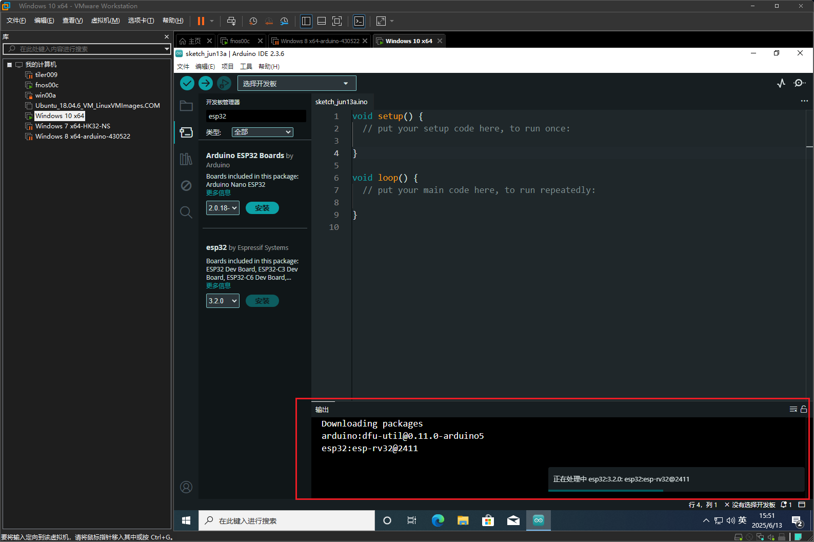The width and height of the screenshot is (814, 542).
Task: Open the Search sidebar icon
Action: point(186,212)
